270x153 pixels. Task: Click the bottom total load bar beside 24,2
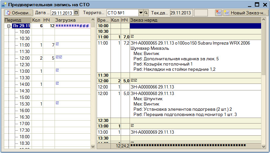click(x=188, y=145)
